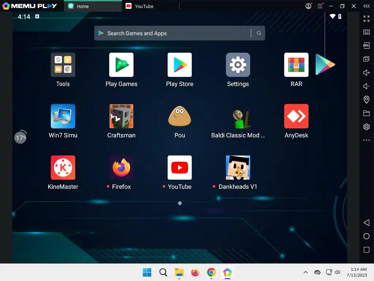Click the MEMU PLAY logo

click(x=30, y=6)
